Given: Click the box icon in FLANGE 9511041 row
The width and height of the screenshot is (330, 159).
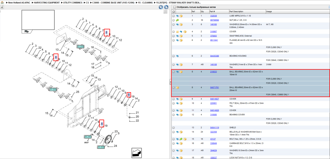Looking at the screenshot, I should [x=181, y=40].
